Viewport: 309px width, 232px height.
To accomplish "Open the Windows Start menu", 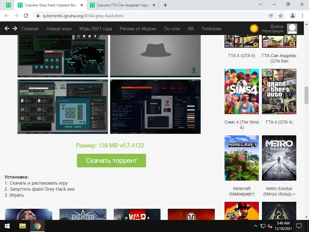I will tap(7, 226).
